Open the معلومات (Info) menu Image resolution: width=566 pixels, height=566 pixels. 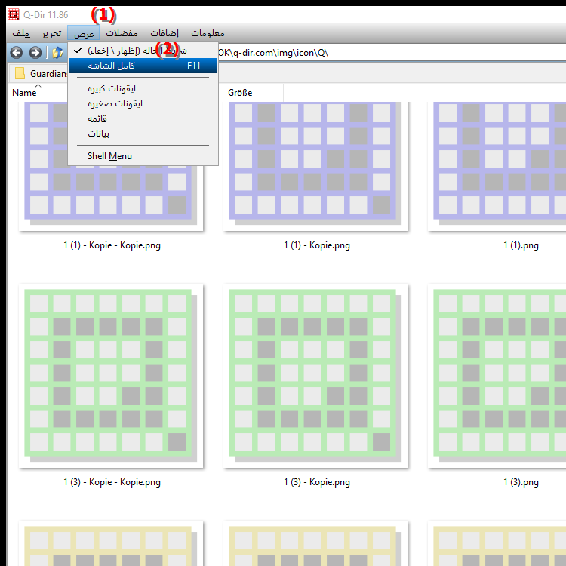pyautogui.click(x=208, y=33)
